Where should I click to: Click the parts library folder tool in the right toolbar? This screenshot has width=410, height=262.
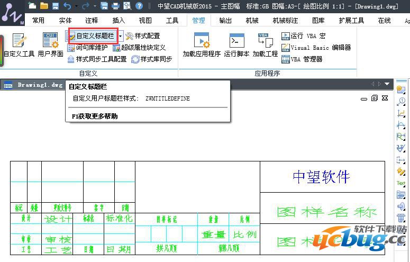tap(400, 195)
